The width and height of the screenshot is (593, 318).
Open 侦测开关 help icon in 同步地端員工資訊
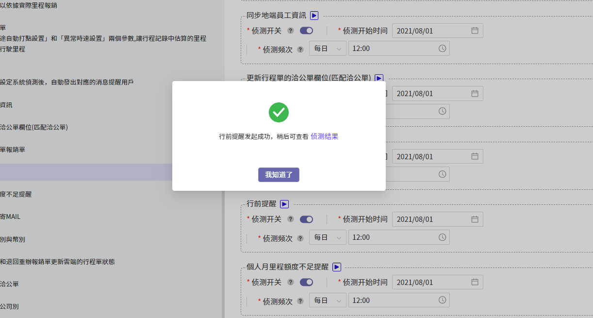coord(291,31)
